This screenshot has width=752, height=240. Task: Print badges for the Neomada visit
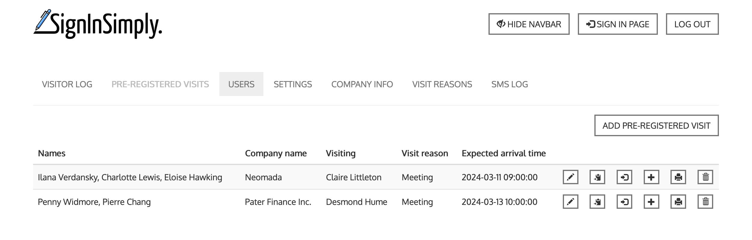pos(678,177)
